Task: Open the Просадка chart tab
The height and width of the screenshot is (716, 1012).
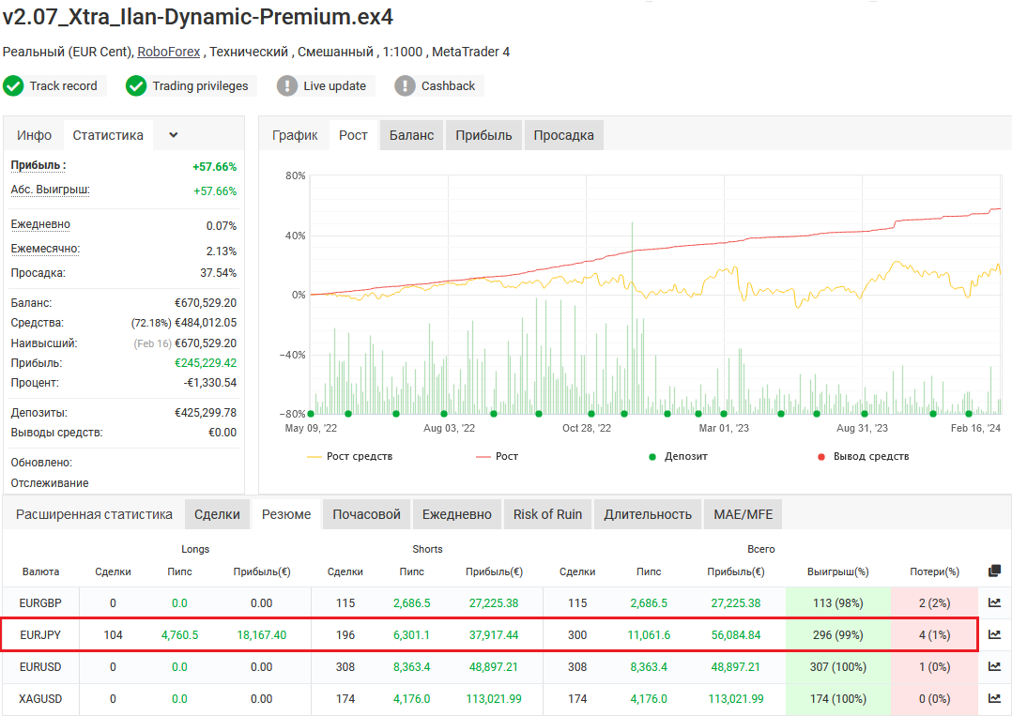Action: point(563,135)
